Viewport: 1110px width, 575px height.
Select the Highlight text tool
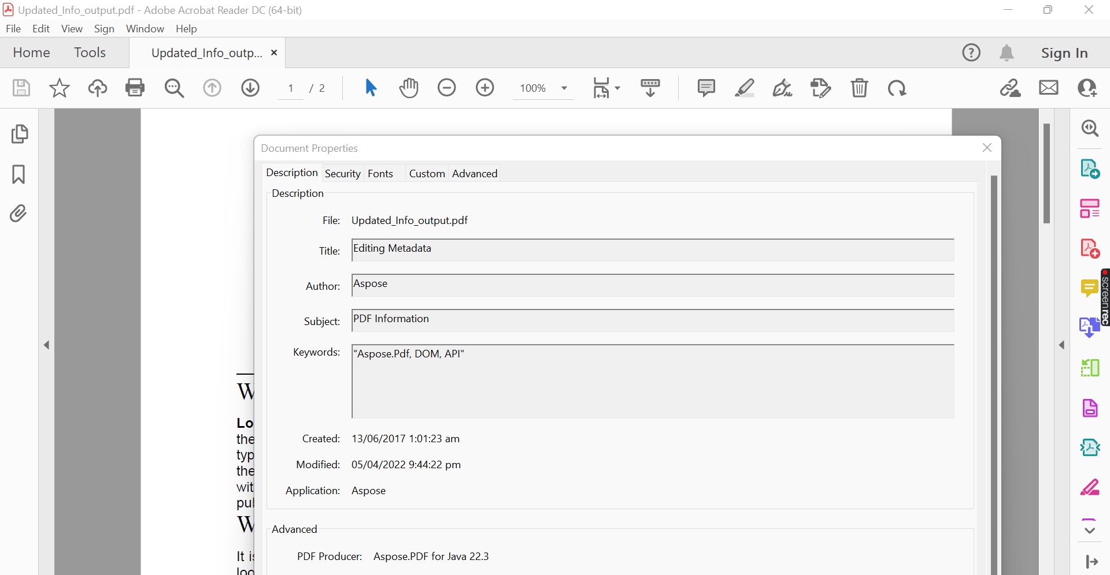(x=745, y=88)
